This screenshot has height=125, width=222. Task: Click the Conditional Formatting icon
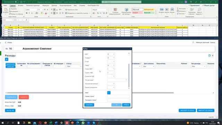coord(115,10)
